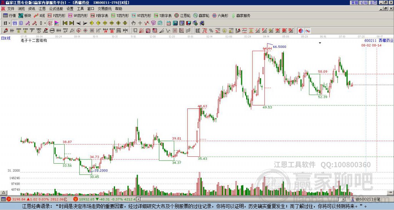This screenshot has height=210, width=394.
Task: Click the 客服 link in title bar
Action: [x=355, y=3]
